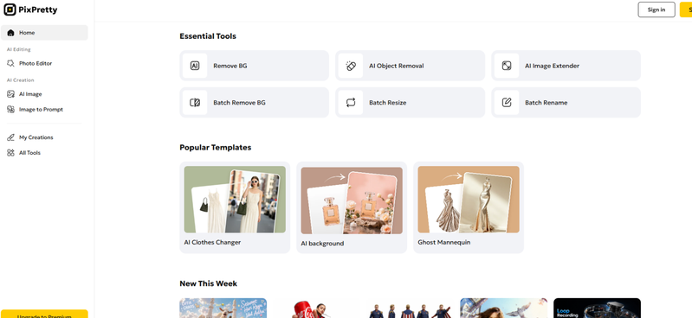
Task: Open the Loop Recording thumbnail
Action: 597,308
